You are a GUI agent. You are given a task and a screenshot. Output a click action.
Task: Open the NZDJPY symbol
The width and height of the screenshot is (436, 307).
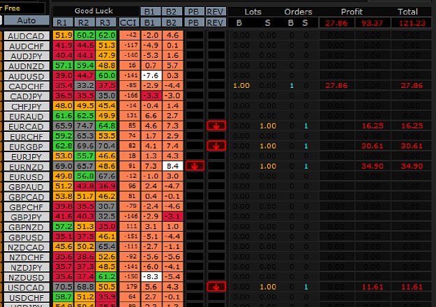[27, 267]
